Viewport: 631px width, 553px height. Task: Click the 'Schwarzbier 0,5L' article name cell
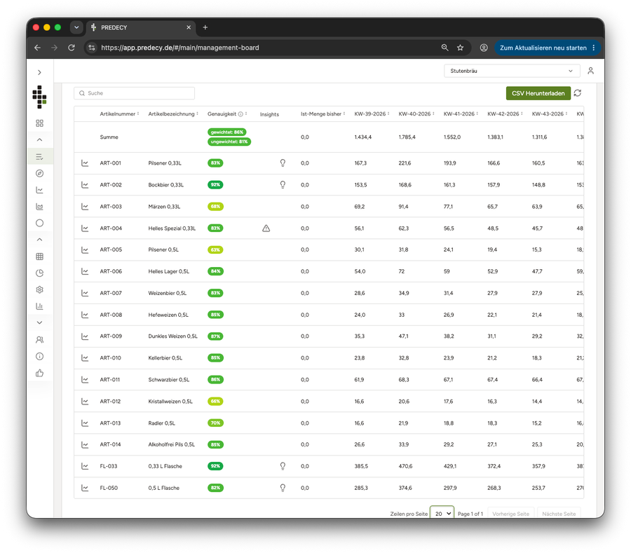coord(168,380)
